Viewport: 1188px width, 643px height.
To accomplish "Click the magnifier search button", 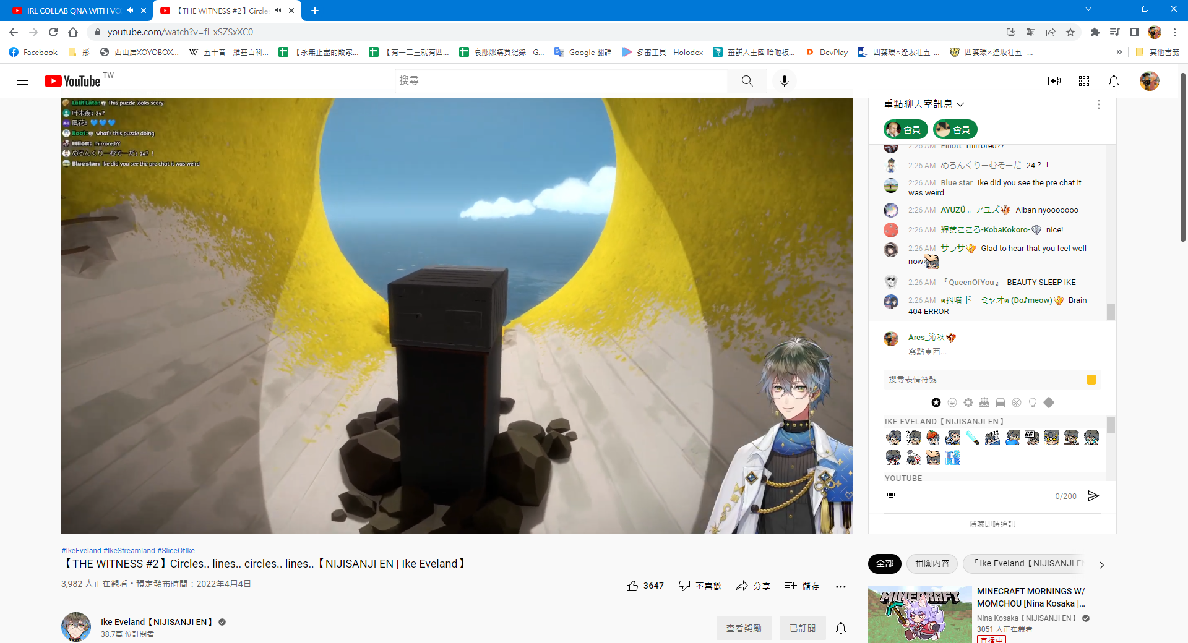I will point(747,81).
